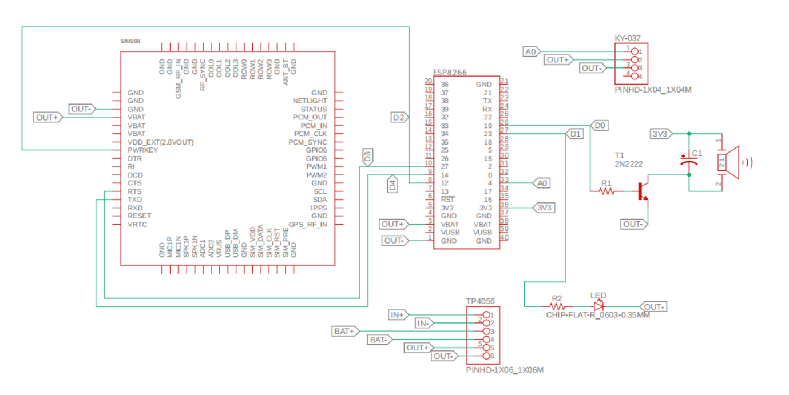Click the BAT- net label
The width and height of the screenshot is (789, 395).
pos(380,340)
